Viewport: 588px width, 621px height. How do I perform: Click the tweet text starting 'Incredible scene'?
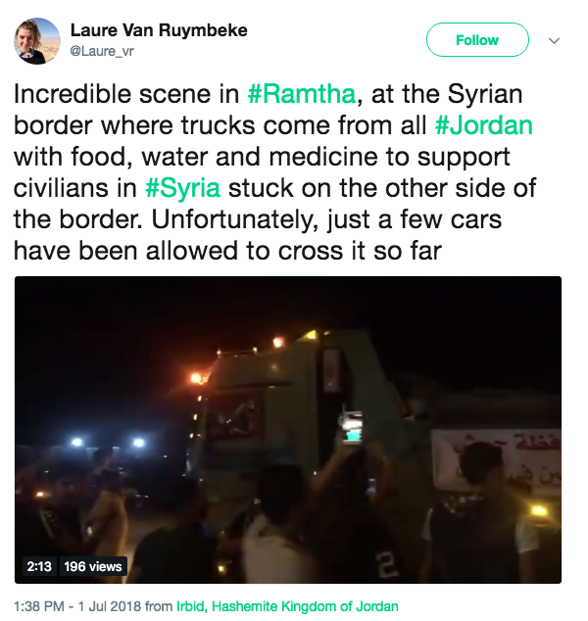(275, 171)
